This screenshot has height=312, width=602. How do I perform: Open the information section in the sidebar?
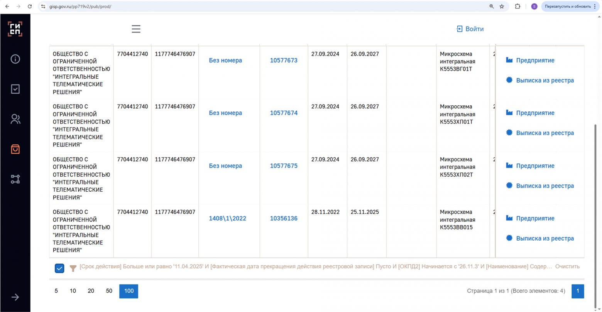pyautogui.click(x=15, y=59)
